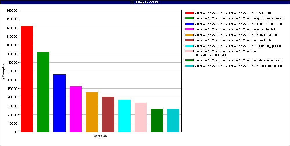Click the 20000 y-axis tick label

pos(12,115)
